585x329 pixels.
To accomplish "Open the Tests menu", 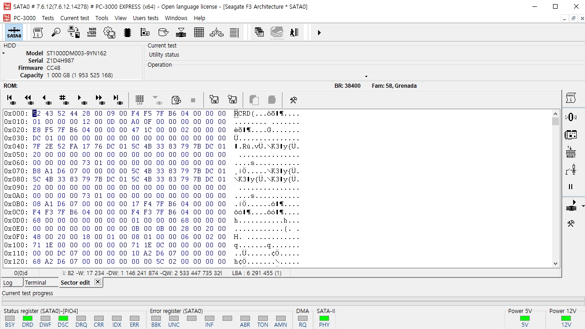I will pos(48,18).
